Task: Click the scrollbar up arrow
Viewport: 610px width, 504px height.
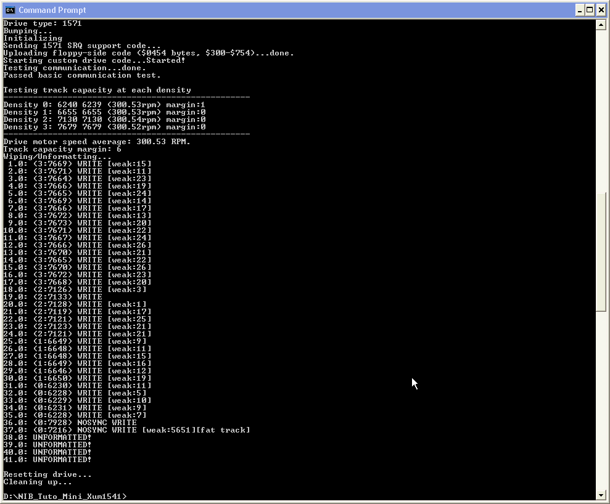Action: click(601, 25)
